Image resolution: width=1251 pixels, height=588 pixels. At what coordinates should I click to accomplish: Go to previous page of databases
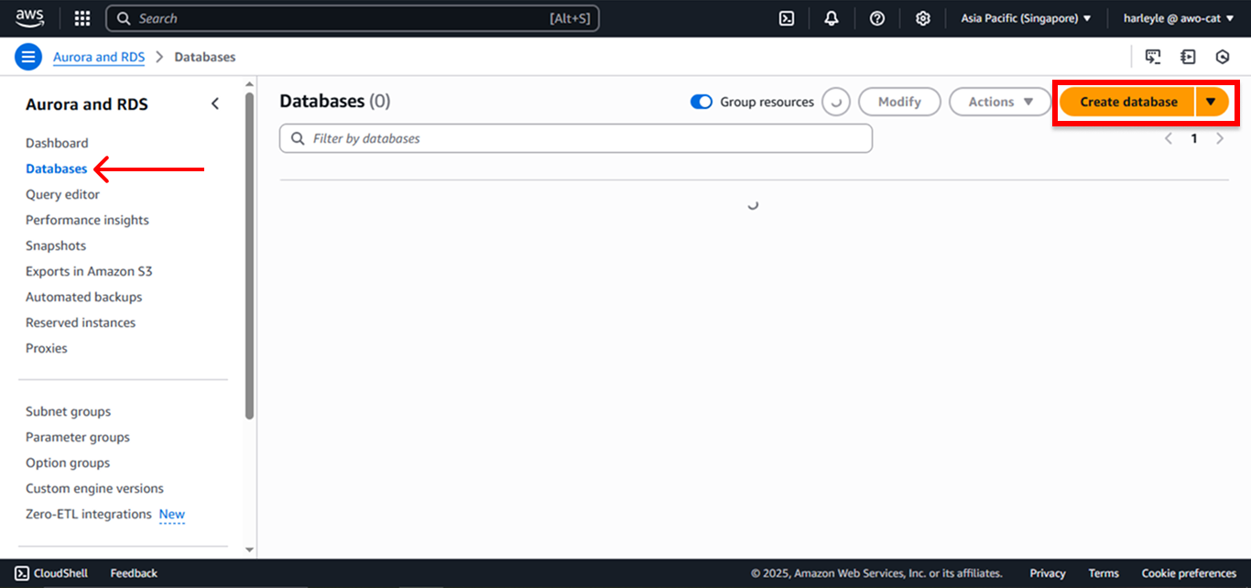[1169, 139]
